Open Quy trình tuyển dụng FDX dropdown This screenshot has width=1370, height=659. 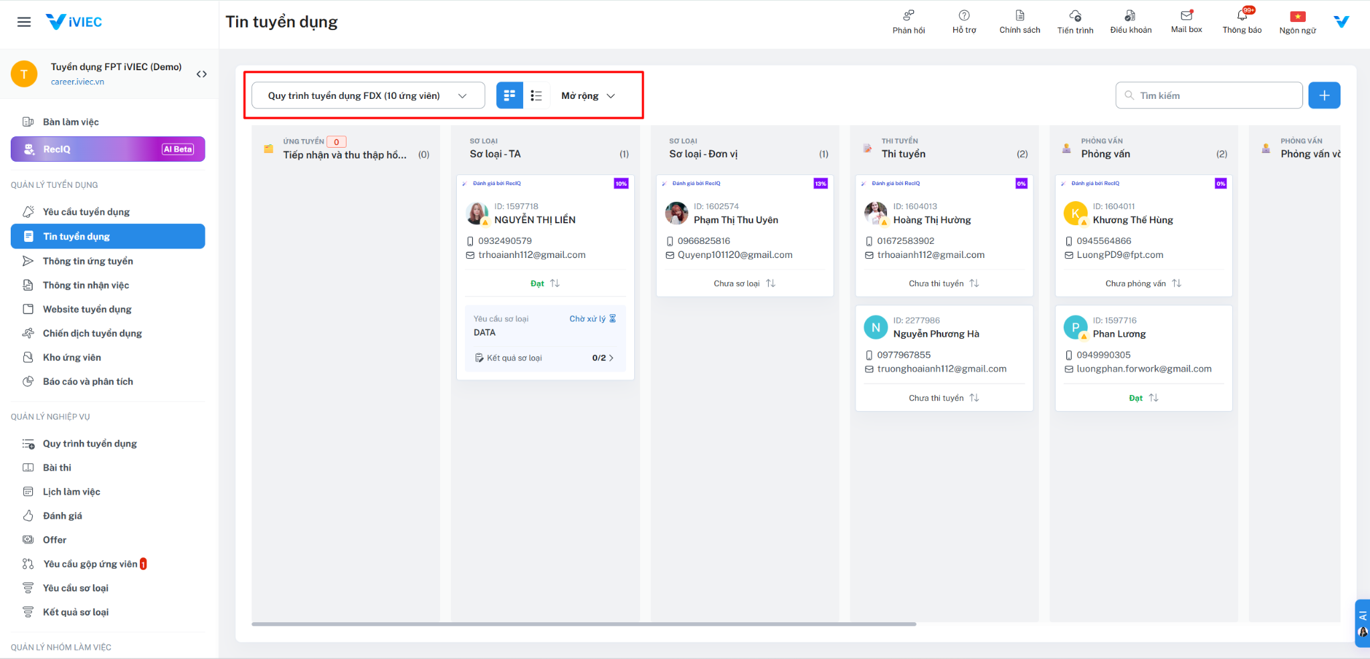(368, 96)
